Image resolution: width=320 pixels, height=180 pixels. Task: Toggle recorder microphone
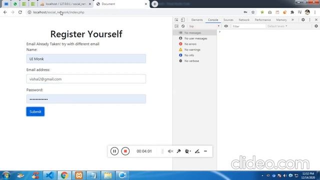point(179,151)
